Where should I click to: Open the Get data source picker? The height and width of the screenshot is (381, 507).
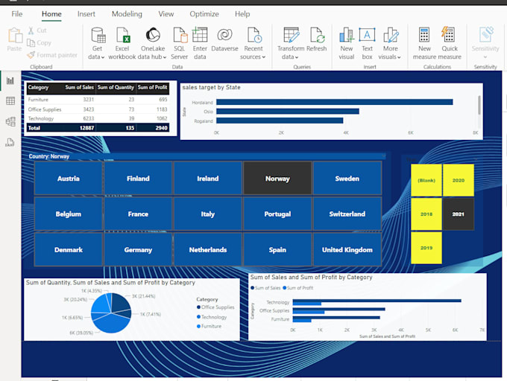point(97,43)
